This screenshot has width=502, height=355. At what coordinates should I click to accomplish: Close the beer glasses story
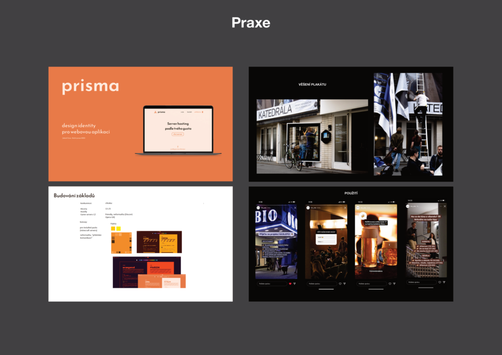point(395,208)
